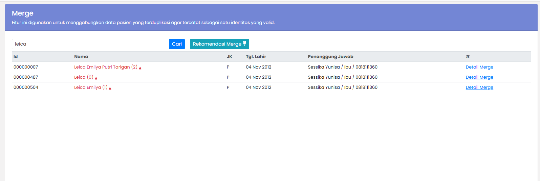The image size is (540, 181).
Task: Click the Id column header
Action: [x=16, y=57]
